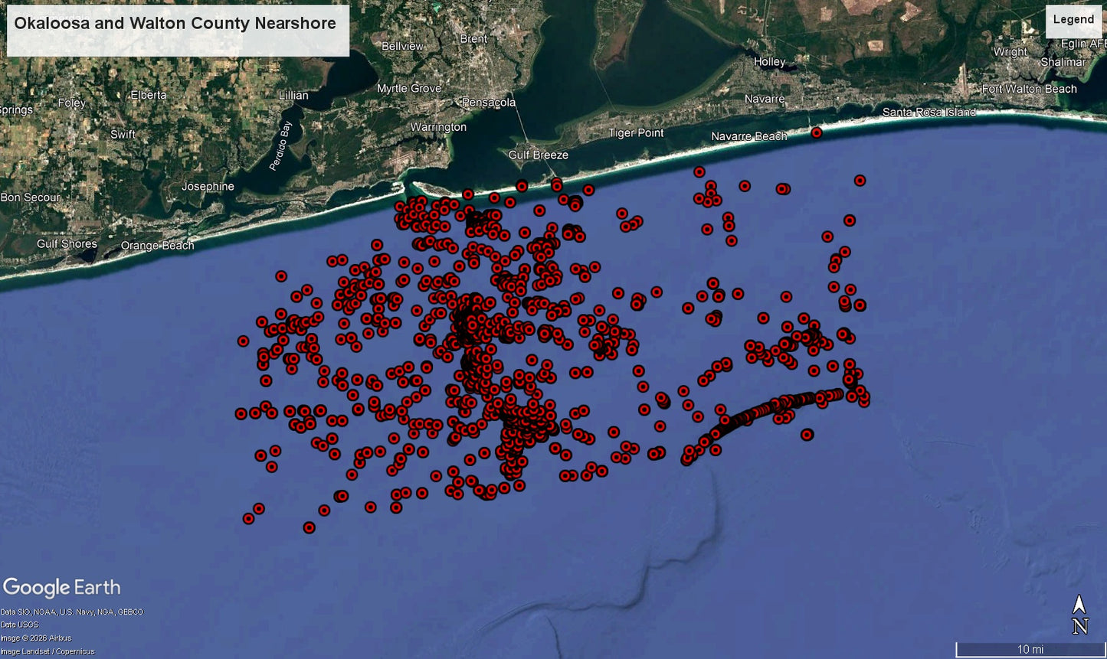
Task: Click the Swift label
Action: [123, 134]
